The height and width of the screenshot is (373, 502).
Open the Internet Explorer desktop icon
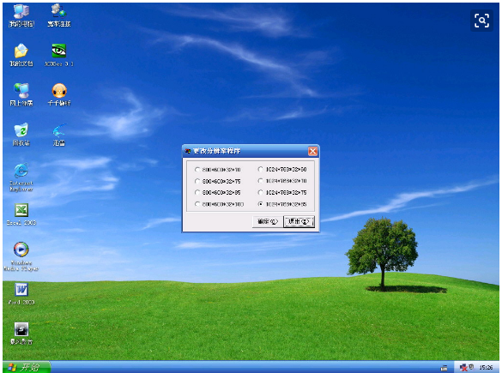pyautogui.click(x=21, y=177)
